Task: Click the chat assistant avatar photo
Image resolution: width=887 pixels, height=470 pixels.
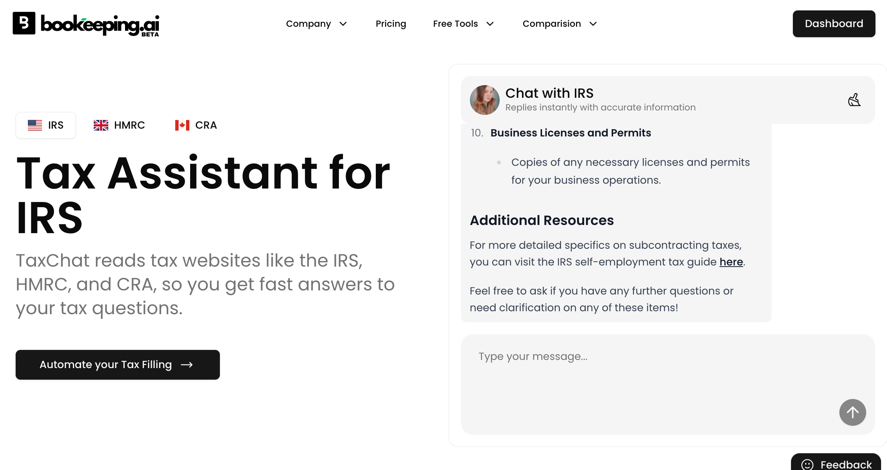Action: coord(484,100)
